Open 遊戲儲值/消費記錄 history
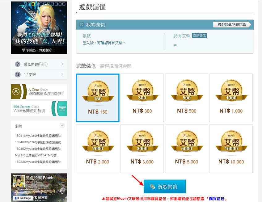262x202 pixels. [232, 25]
